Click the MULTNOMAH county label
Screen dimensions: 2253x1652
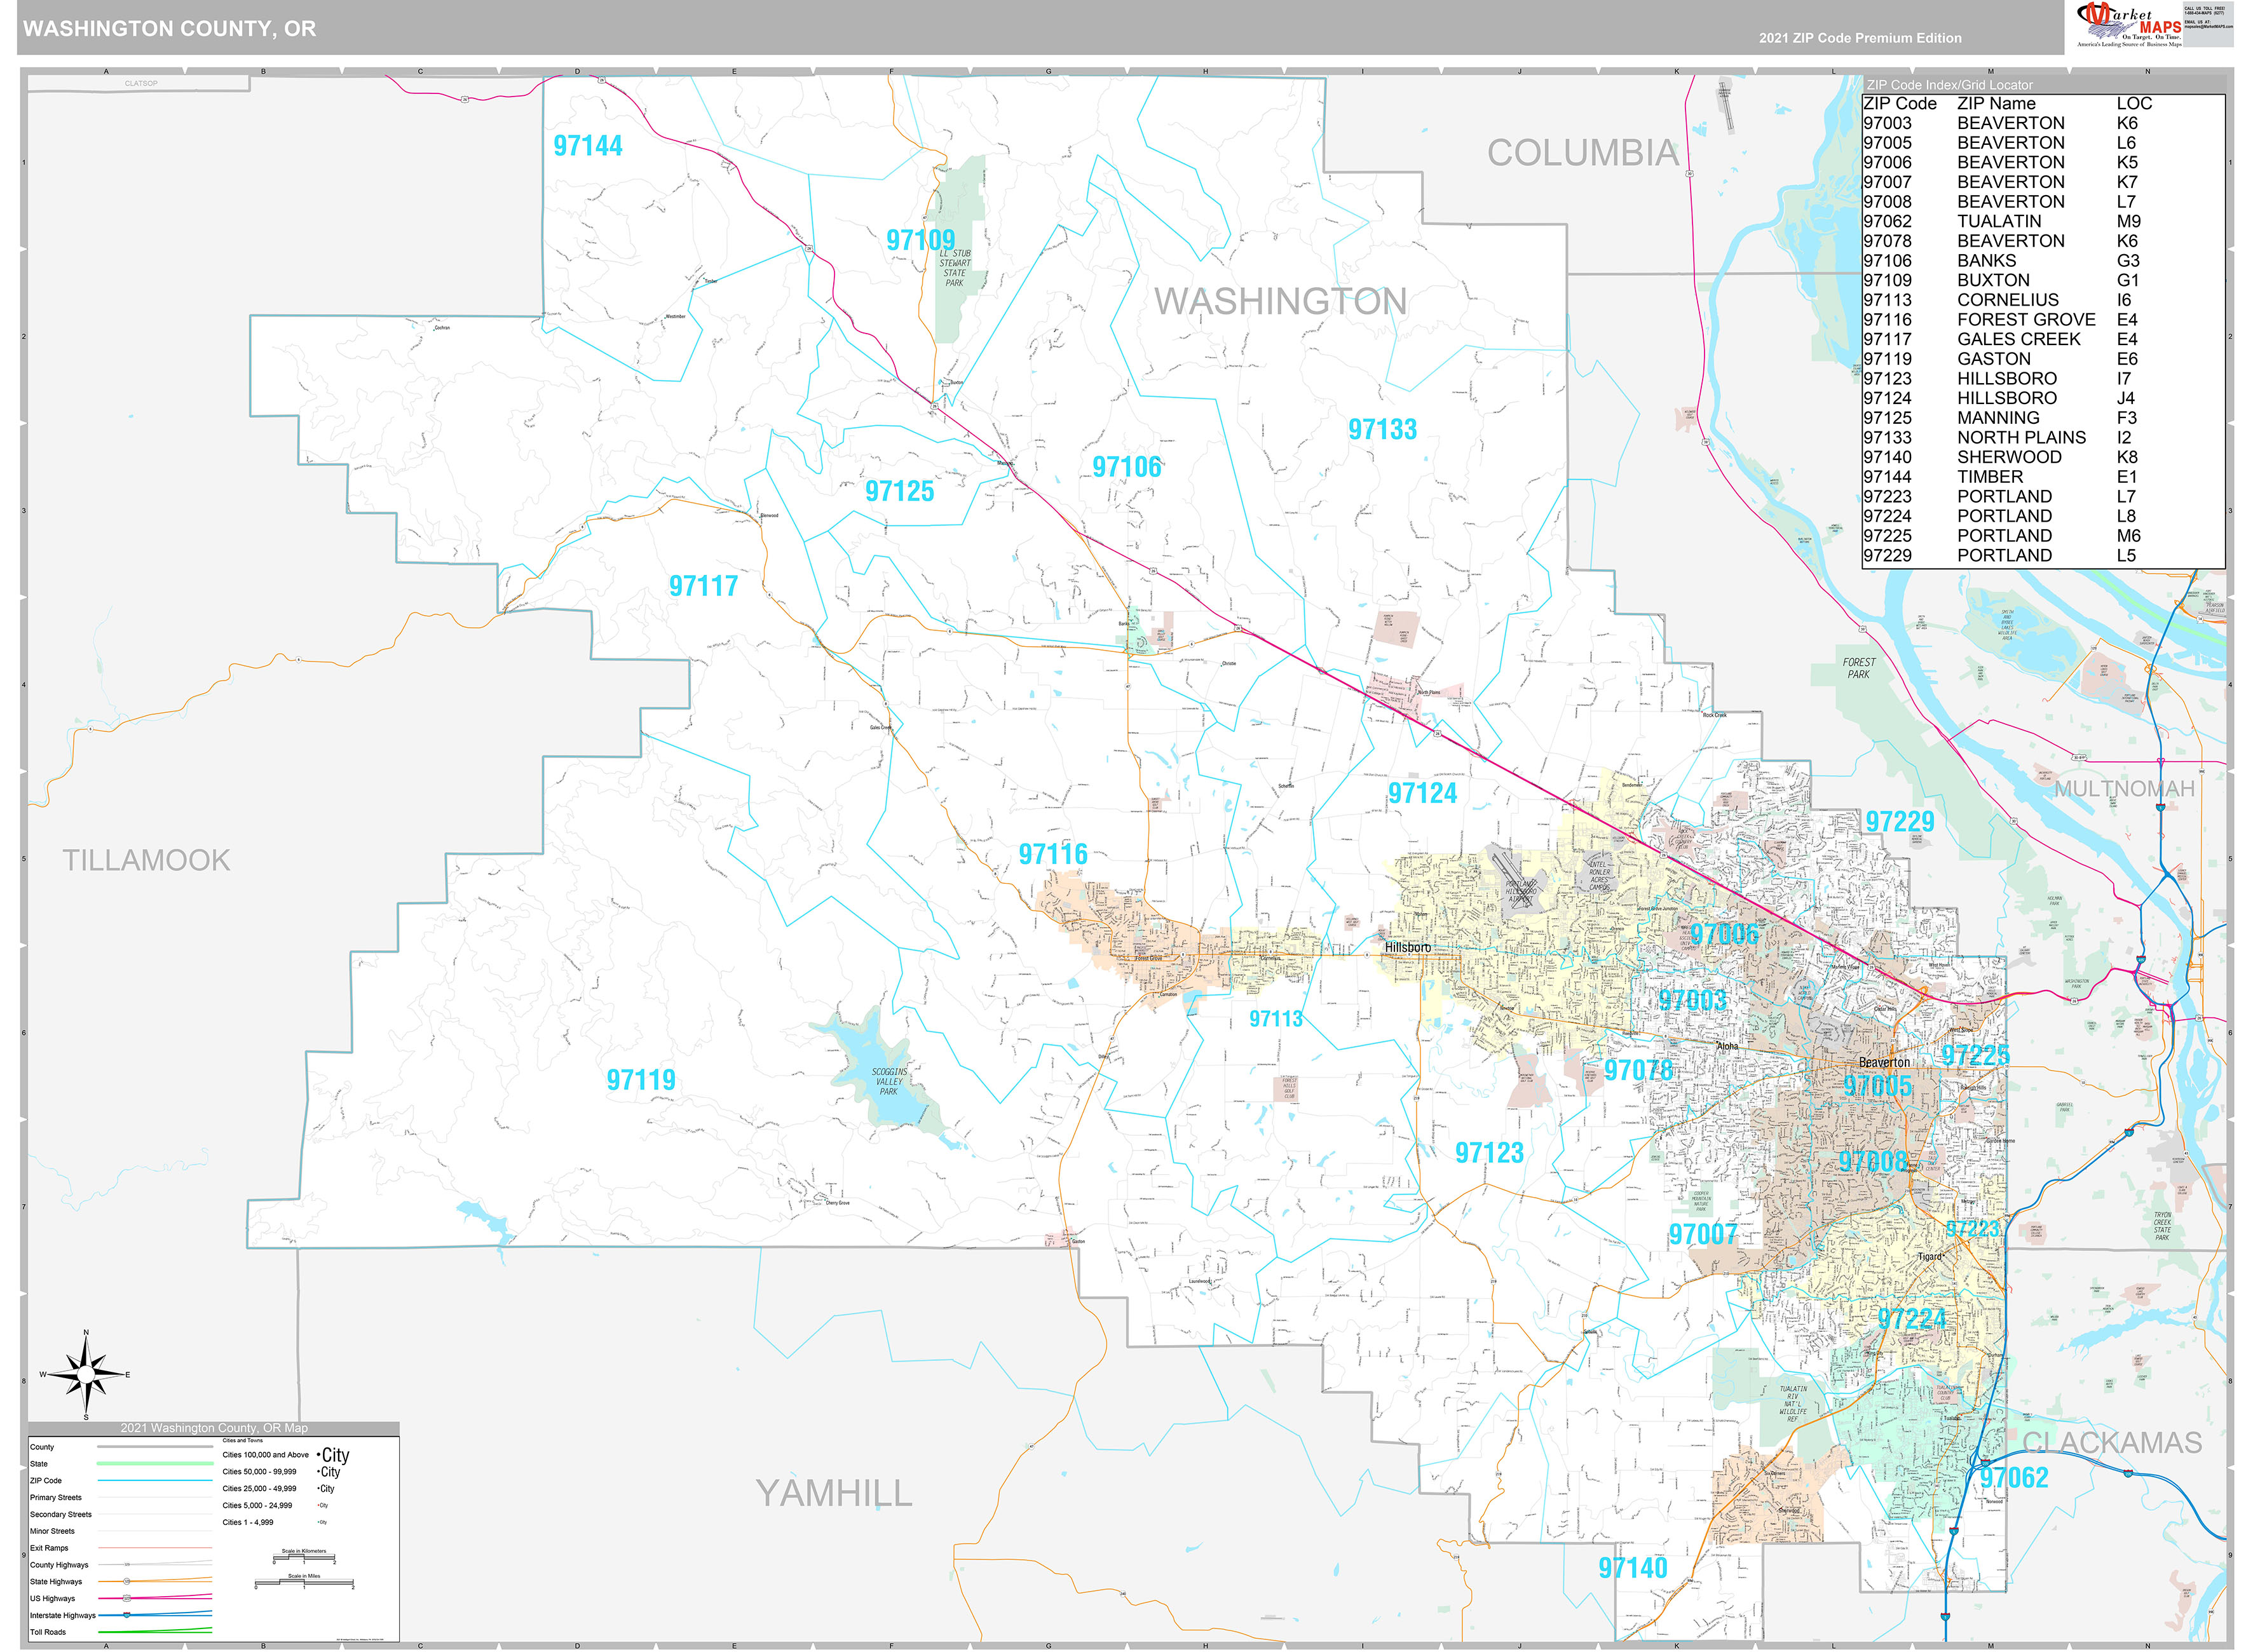(x=2124, y=789)
